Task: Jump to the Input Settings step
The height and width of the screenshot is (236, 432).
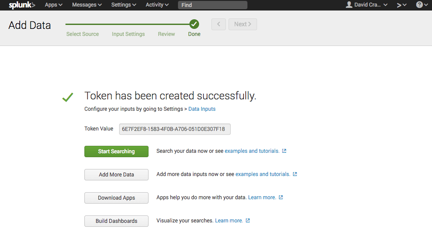Action: coord(128,34)
